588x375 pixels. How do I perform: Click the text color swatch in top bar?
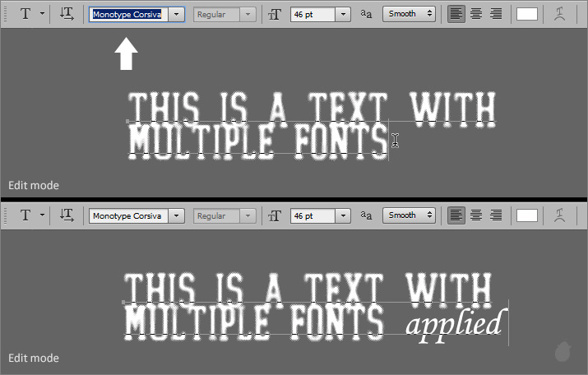[x=527, y=14]
